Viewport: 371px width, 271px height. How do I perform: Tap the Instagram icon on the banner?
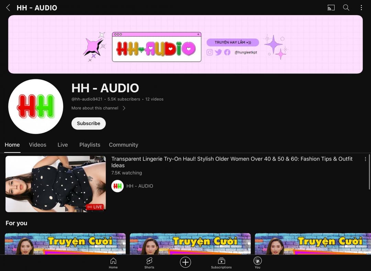pos(210,52)
